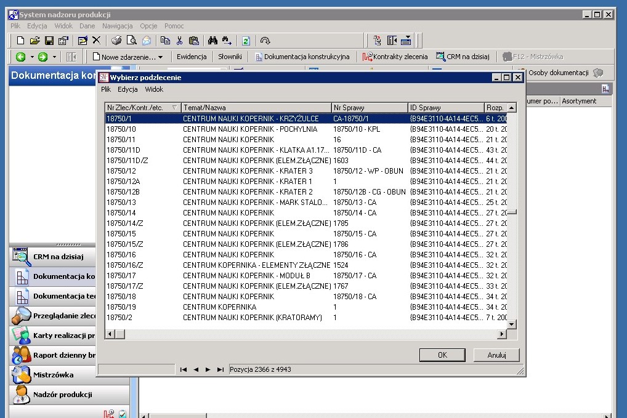The width and height of the screenshot is (627, 418).
Task: Click the Słowniki toolbar button
Action: tap(230, 57)
